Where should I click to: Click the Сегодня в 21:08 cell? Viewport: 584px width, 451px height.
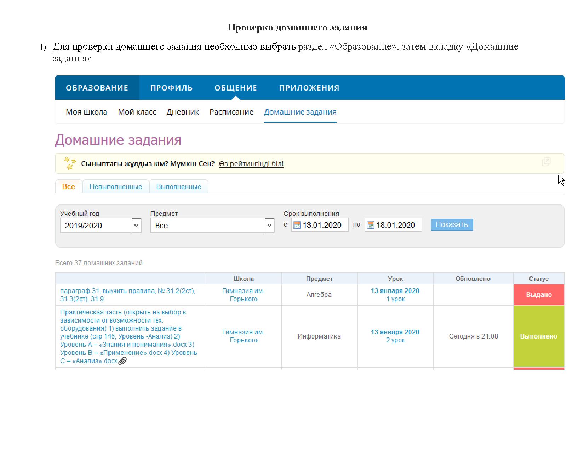point(473,336)
